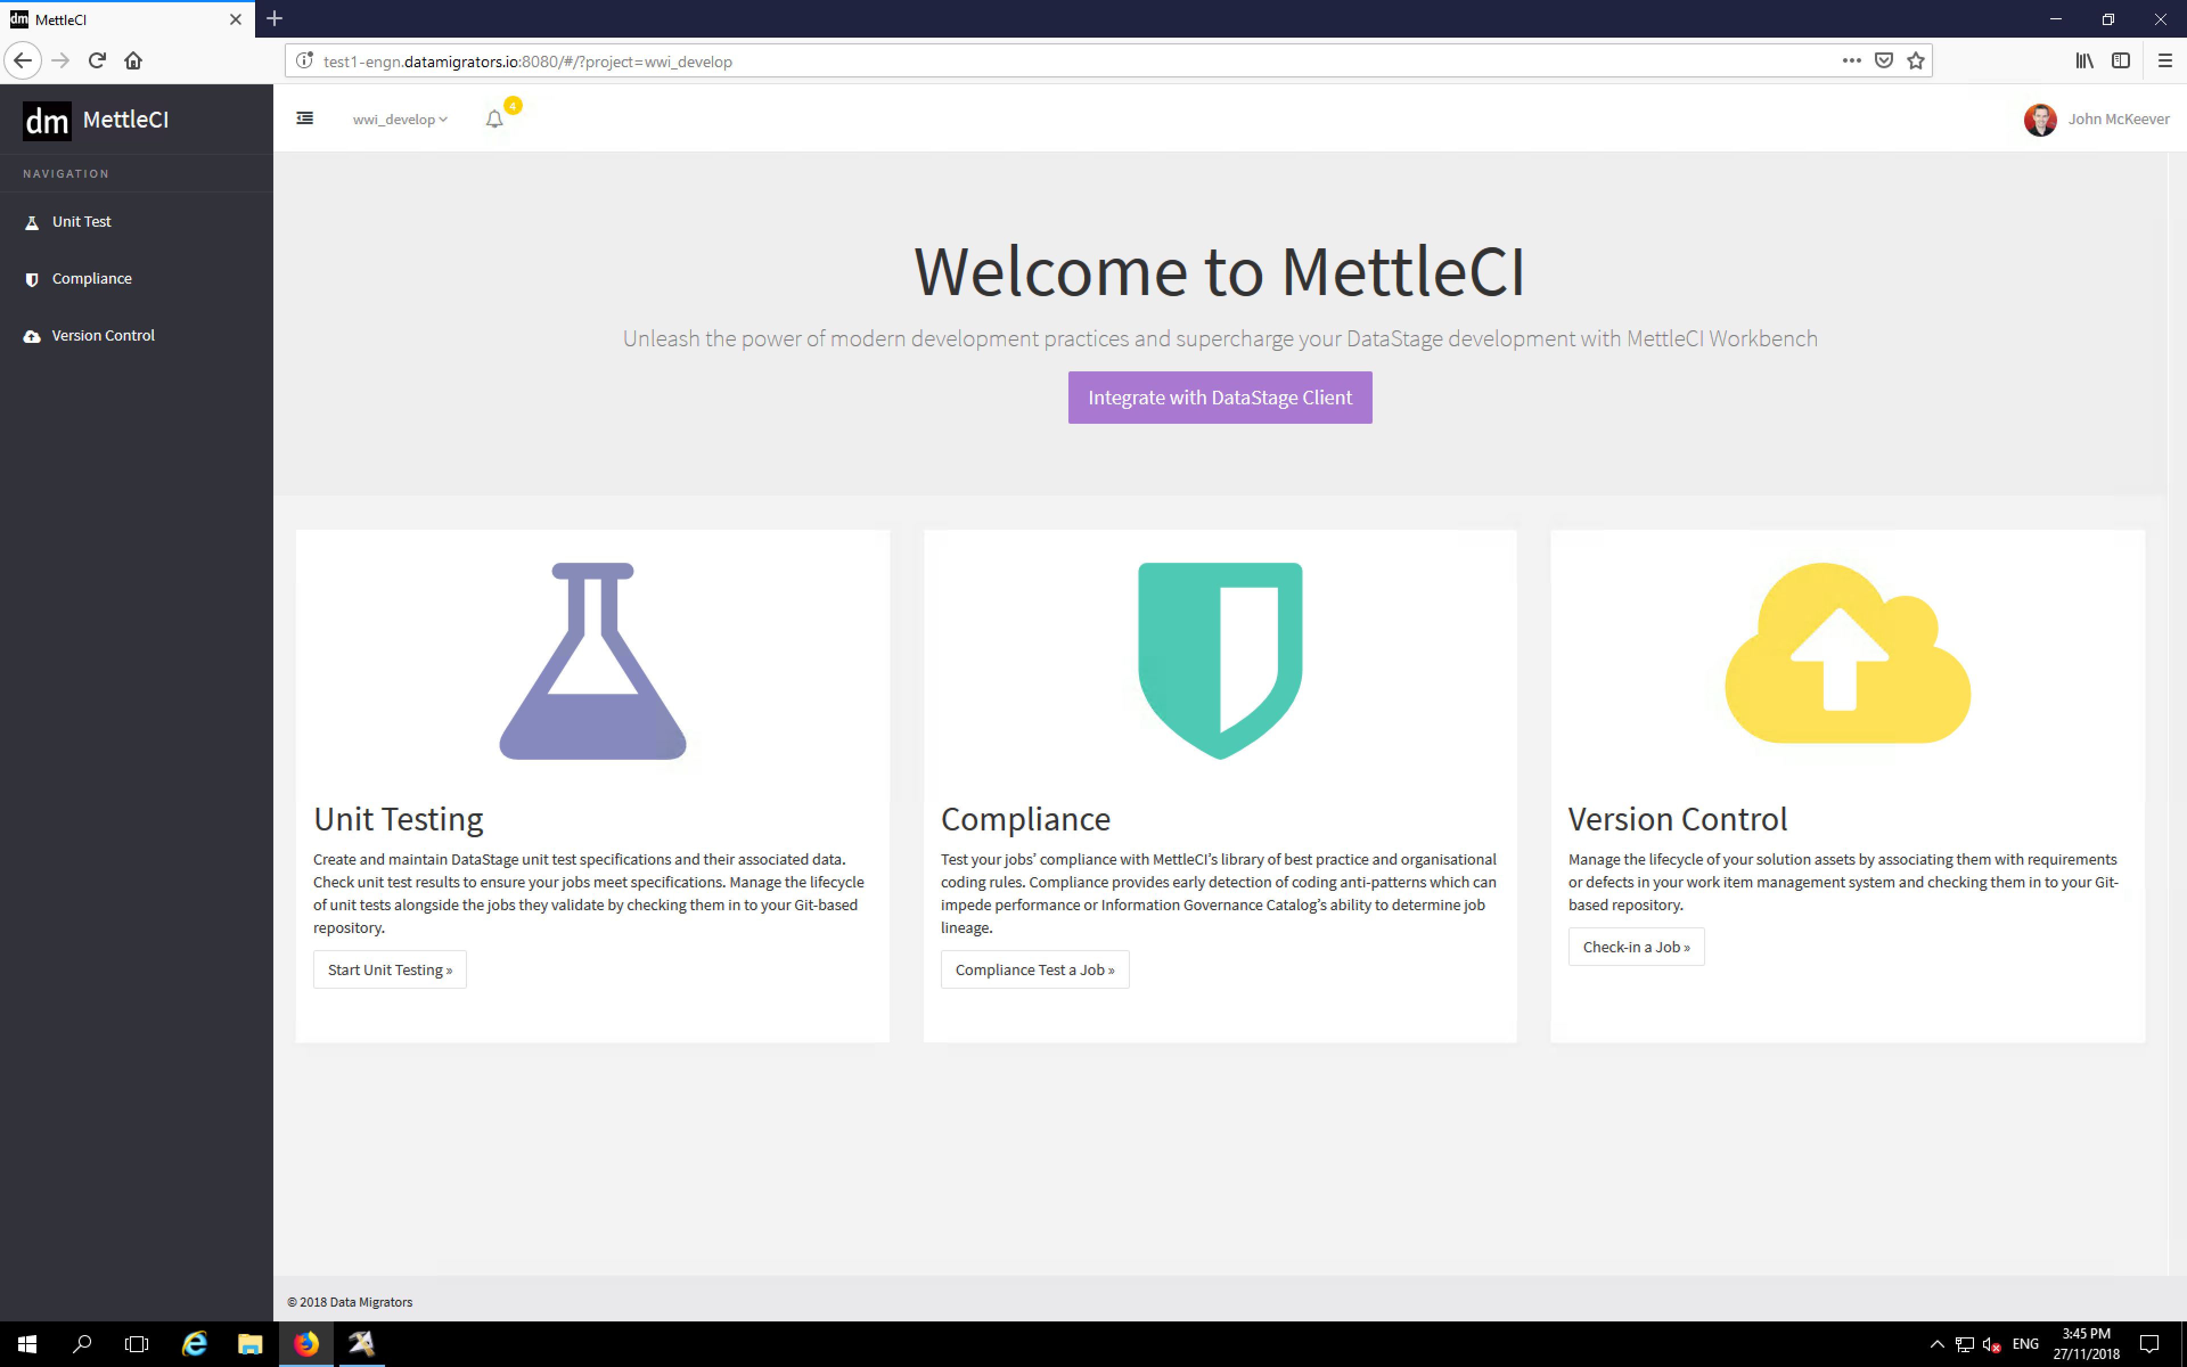Select Compliance in the navigation sidebar

[91, 279]
